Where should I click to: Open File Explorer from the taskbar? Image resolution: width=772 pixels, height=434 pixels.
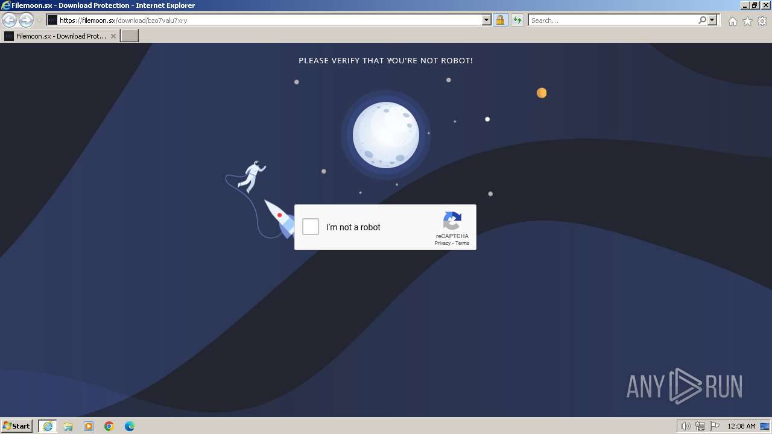68,426
